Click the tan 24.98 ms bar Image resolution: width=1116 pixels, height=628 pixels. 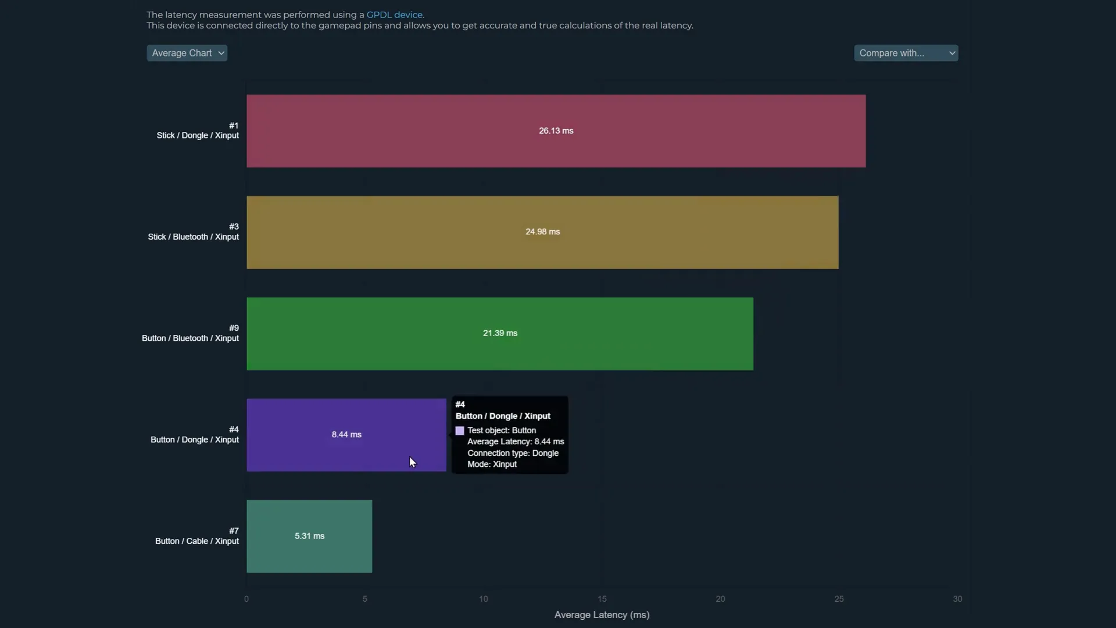click(542, 232)
